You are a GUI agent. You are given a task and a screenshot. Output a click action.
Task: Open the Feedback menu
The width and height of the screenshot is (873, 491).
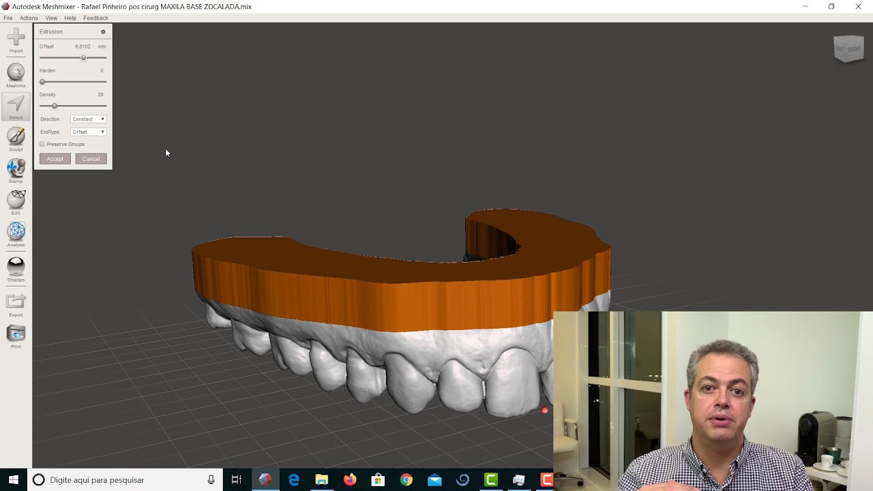pos(95,18)
